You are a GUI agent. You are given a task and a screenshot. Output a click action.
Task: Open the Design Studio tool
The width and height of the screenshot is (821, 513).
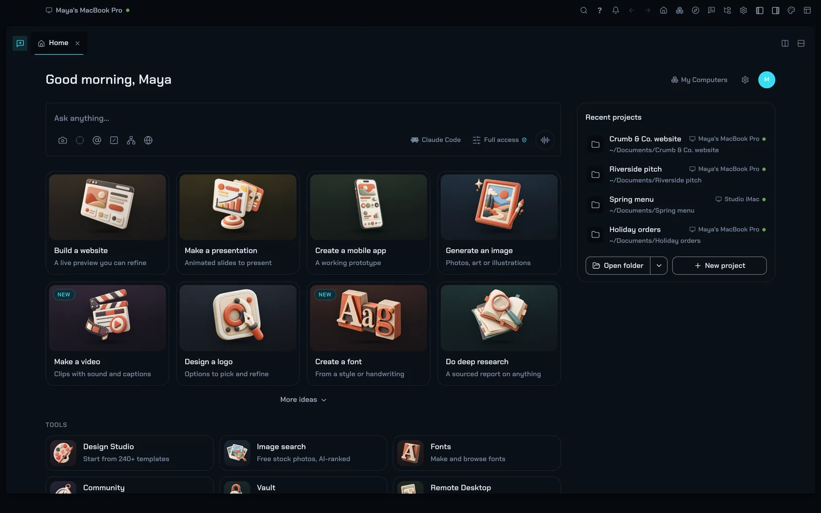(x=129, y=453)
